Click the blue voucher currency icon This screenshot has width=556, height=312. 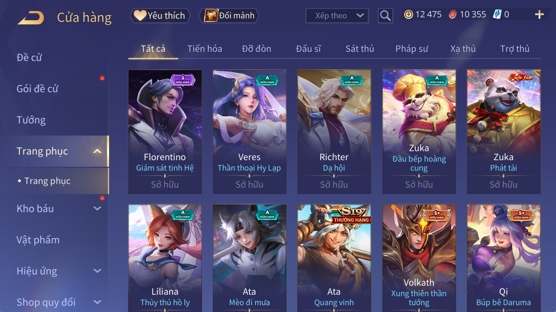point(497,15)
